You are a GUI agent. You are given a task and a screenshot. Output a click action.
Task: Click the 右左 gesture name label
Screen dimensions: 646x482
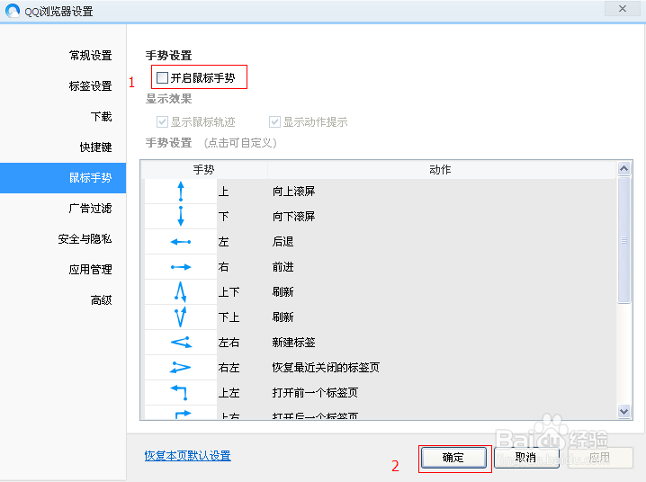(229, 368)
